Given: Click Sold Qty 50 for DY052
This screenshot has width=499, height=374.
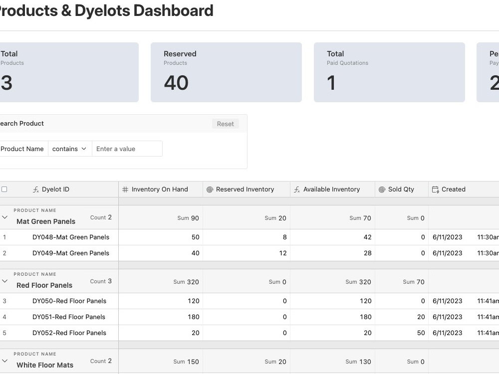Looking at the screenshot, I should tap(402, 333).
